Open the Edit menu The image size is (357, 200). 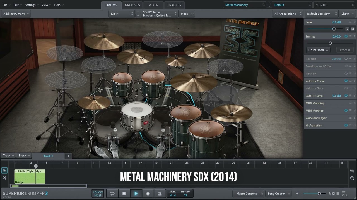(18, 5)
